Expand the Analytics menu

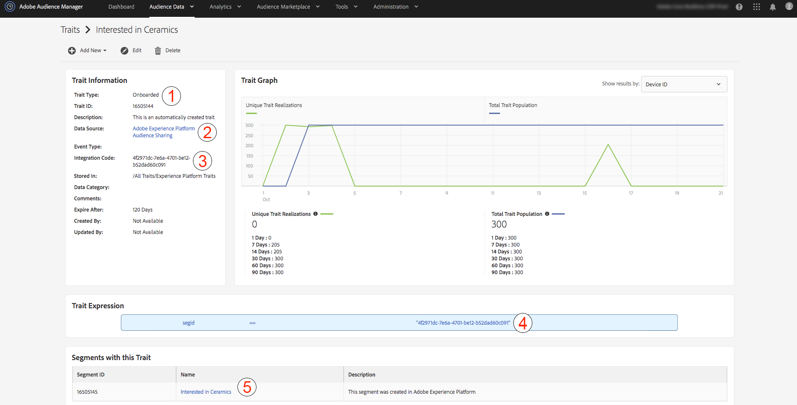tap(225, 7)
